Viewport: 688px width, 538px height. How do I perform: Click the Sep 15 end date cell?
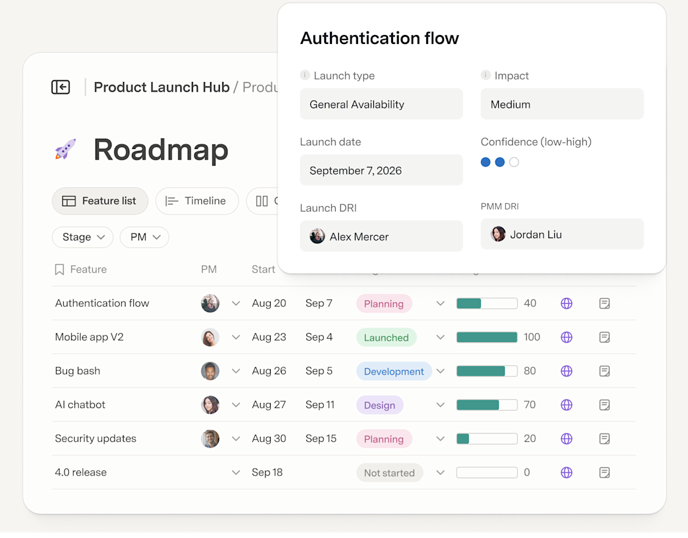[320, 438]
